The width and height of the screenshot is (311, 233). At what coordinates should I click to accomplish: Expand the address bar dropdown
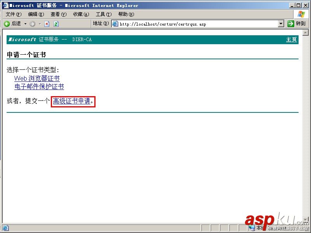[x=281, y=24]
